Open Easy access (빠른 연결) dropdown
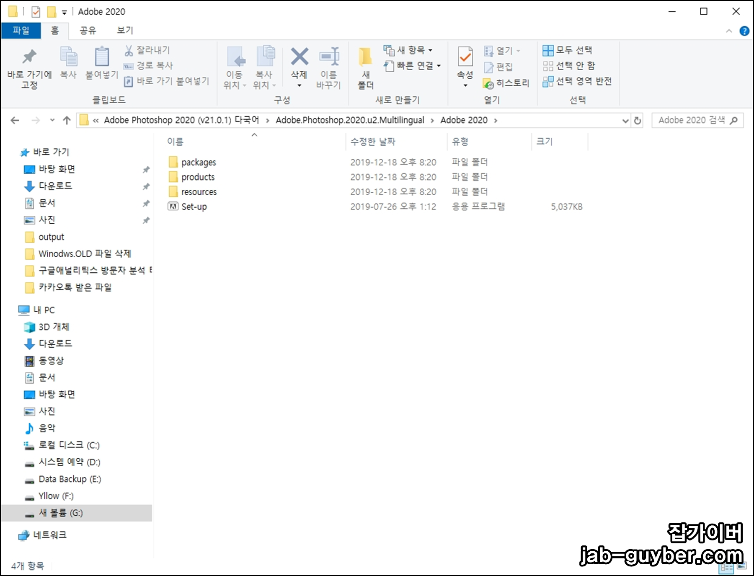Image resolution: width=754 pixels, height=576 pixels. (412, 66)
